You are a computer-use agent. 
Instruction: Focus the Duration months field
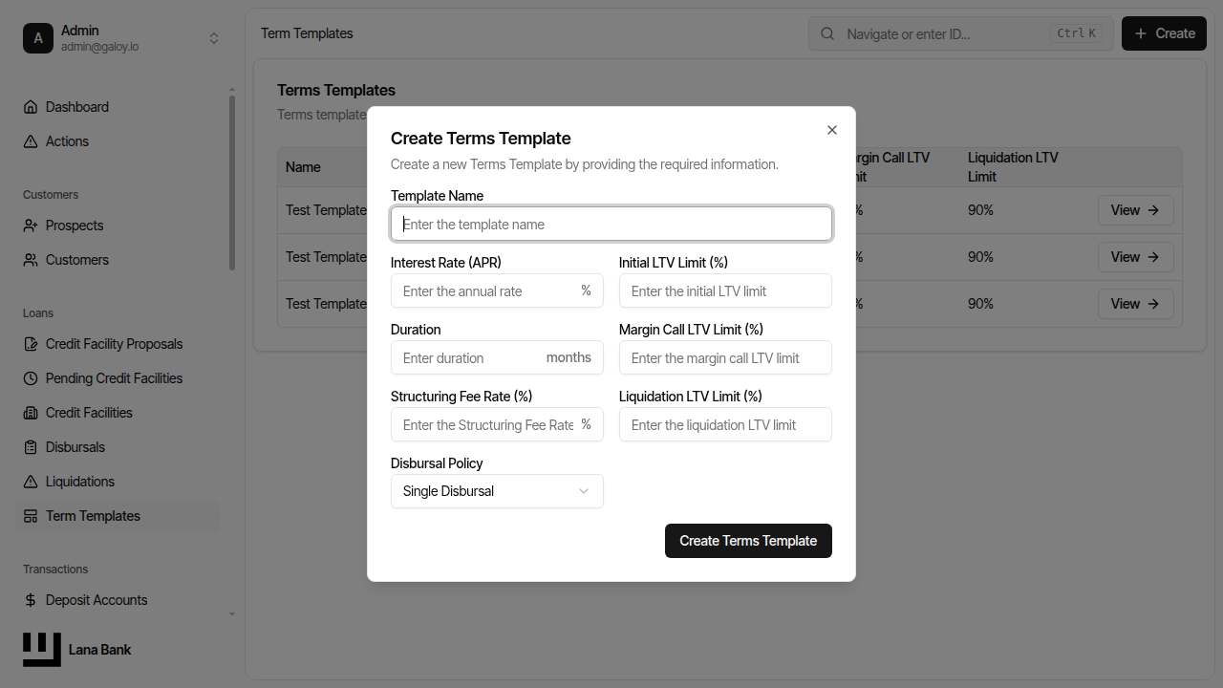[x=497, y=357]
